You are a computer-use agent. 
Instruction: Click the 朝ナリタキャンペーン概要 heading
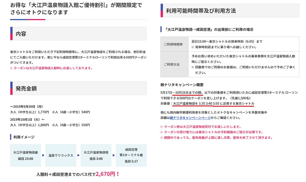[182, 85]
